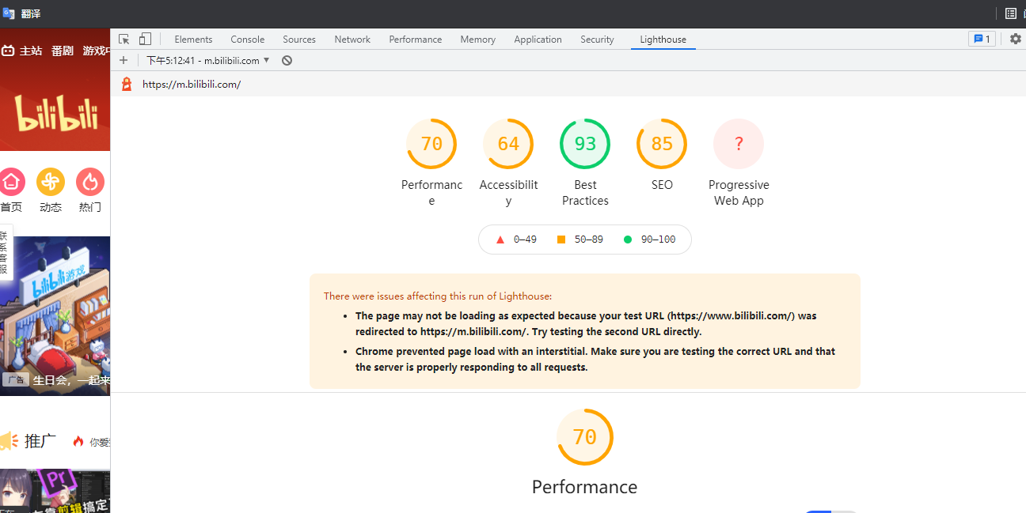Viewport: 1026px width, 513px height.
Task: Switch to the Console tab
Action: coord(248,40)
